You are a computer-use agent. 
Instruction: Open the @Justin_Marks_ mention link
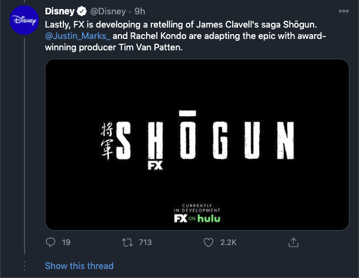click(78, 36)
